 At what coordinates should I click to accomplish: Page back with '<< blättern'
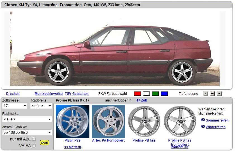point(73,147)
